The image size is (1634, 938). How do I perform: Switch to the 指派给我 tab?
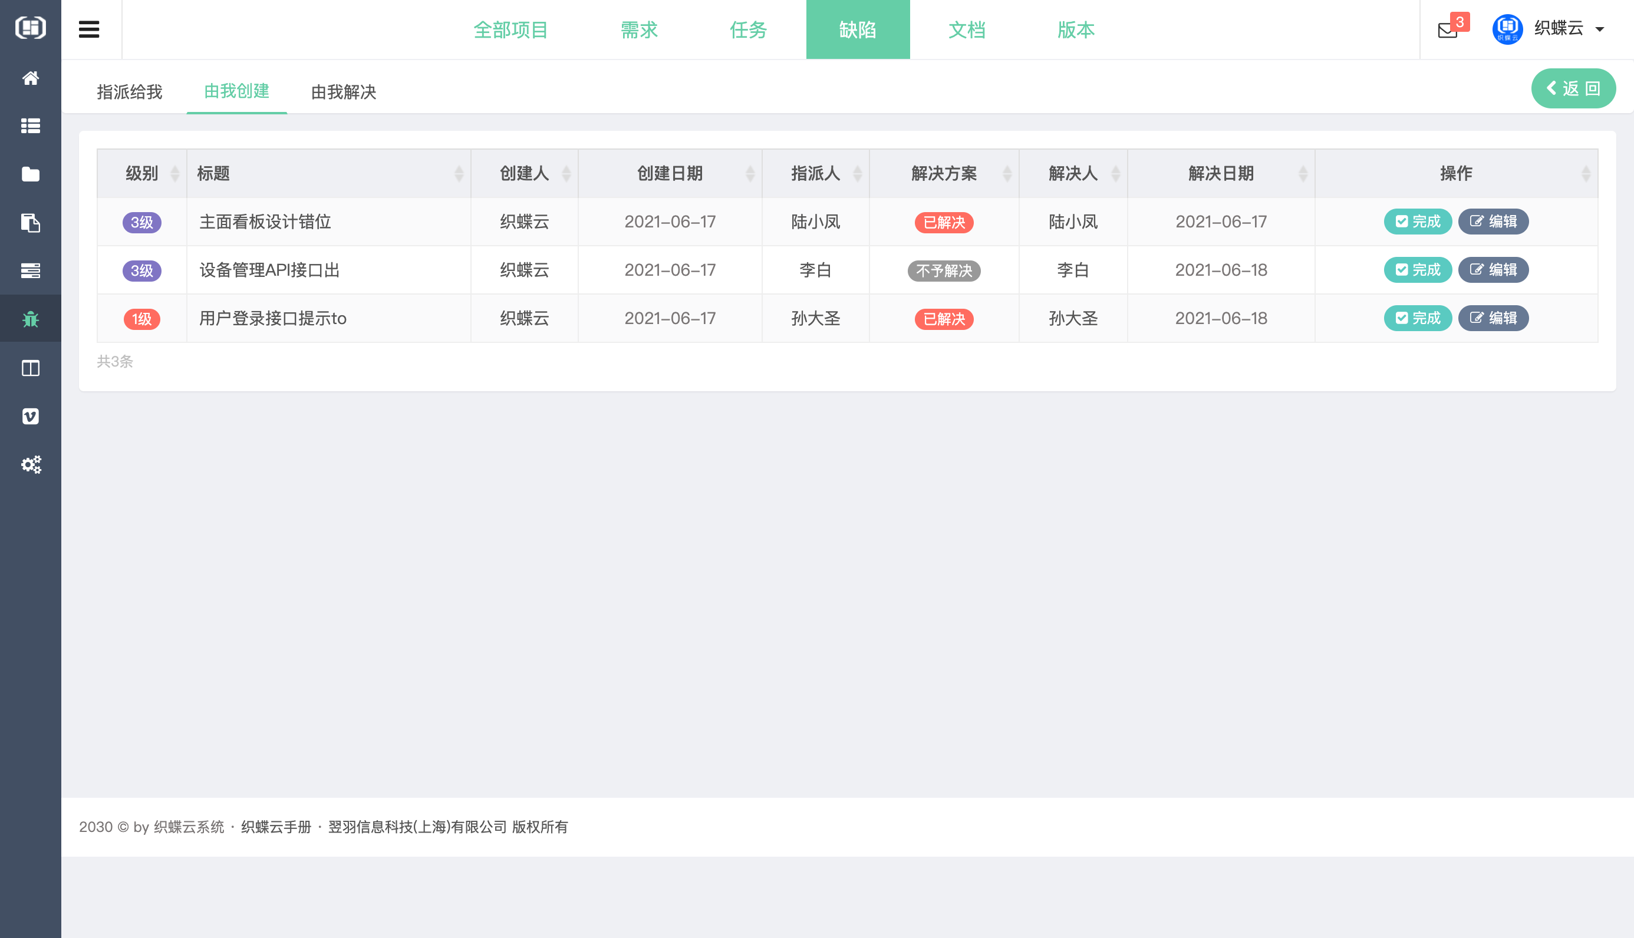(130, 92)
